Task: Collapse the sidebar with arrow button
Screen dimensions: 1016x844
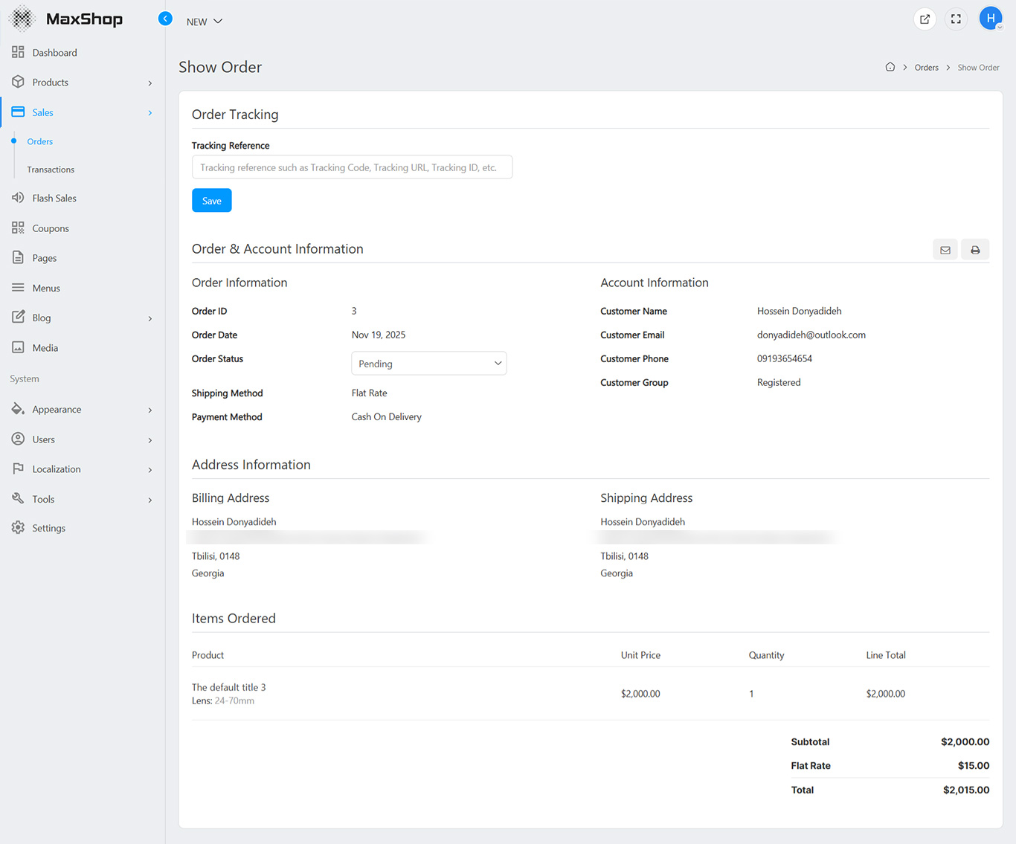Action: click(165, 19)
